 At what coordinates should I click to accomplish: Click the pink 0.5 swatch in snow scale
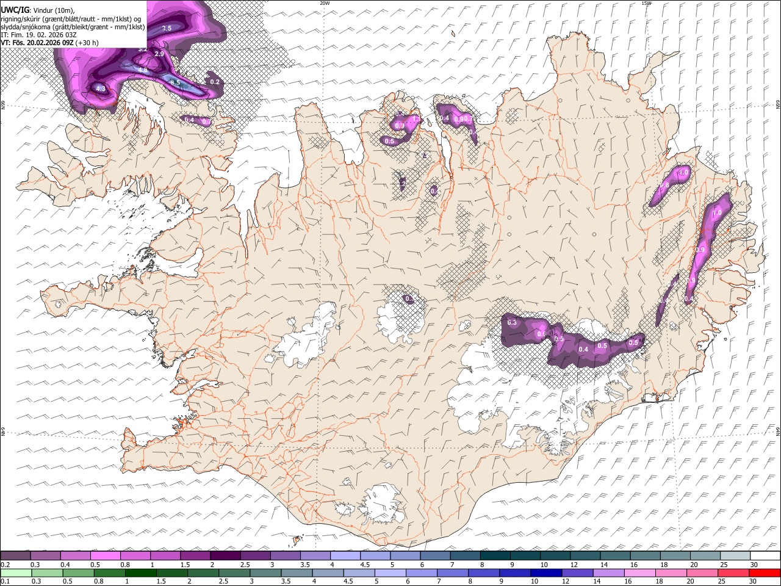coord(106,556)
